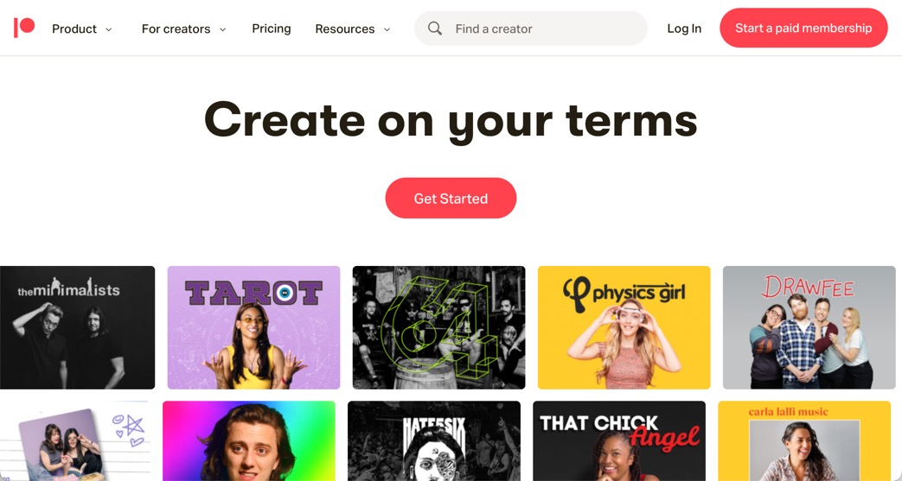
Task: Click the Get Started button
Action: 451,199
